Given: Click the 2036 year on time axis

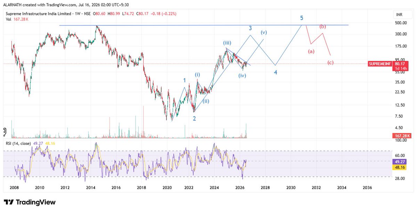Looking at the screenshot, I should coord(367,187).
